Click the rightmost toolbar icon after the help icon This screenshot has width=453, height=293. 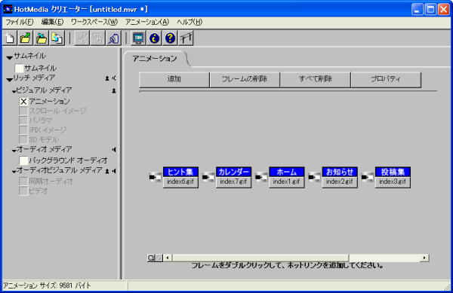pyautogui.click(x=186, y=38)
